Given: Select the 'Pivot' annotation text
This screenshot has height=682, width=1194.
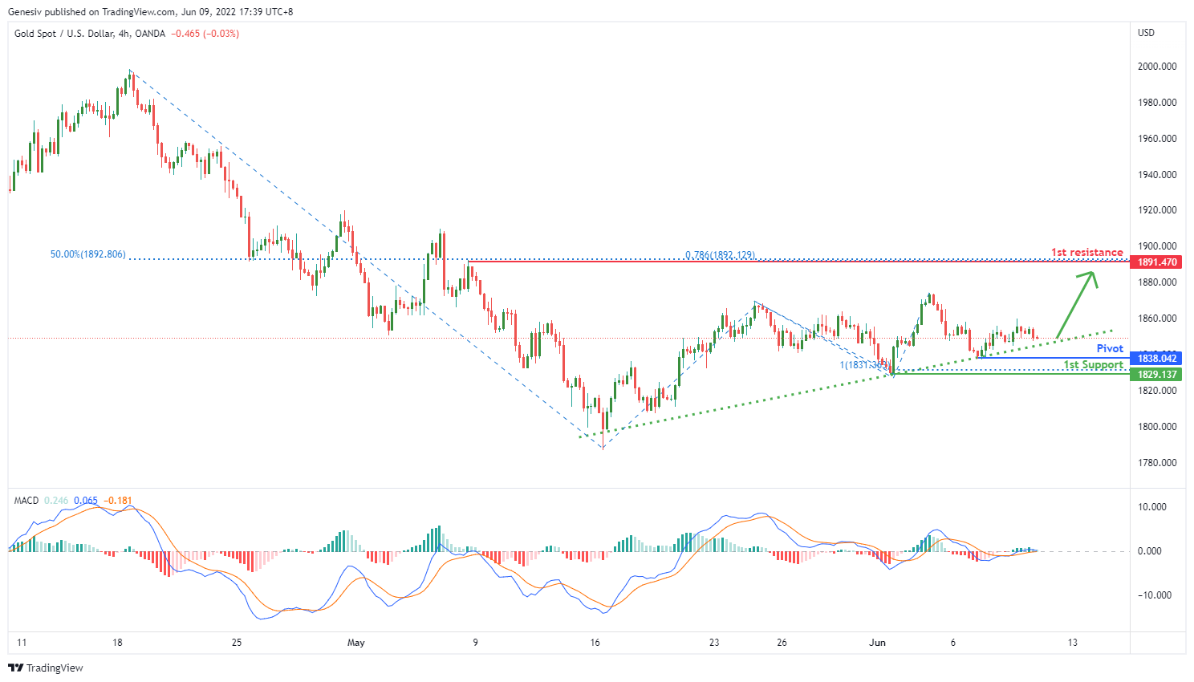Looking at the screenshot, I should point(1110,348).
